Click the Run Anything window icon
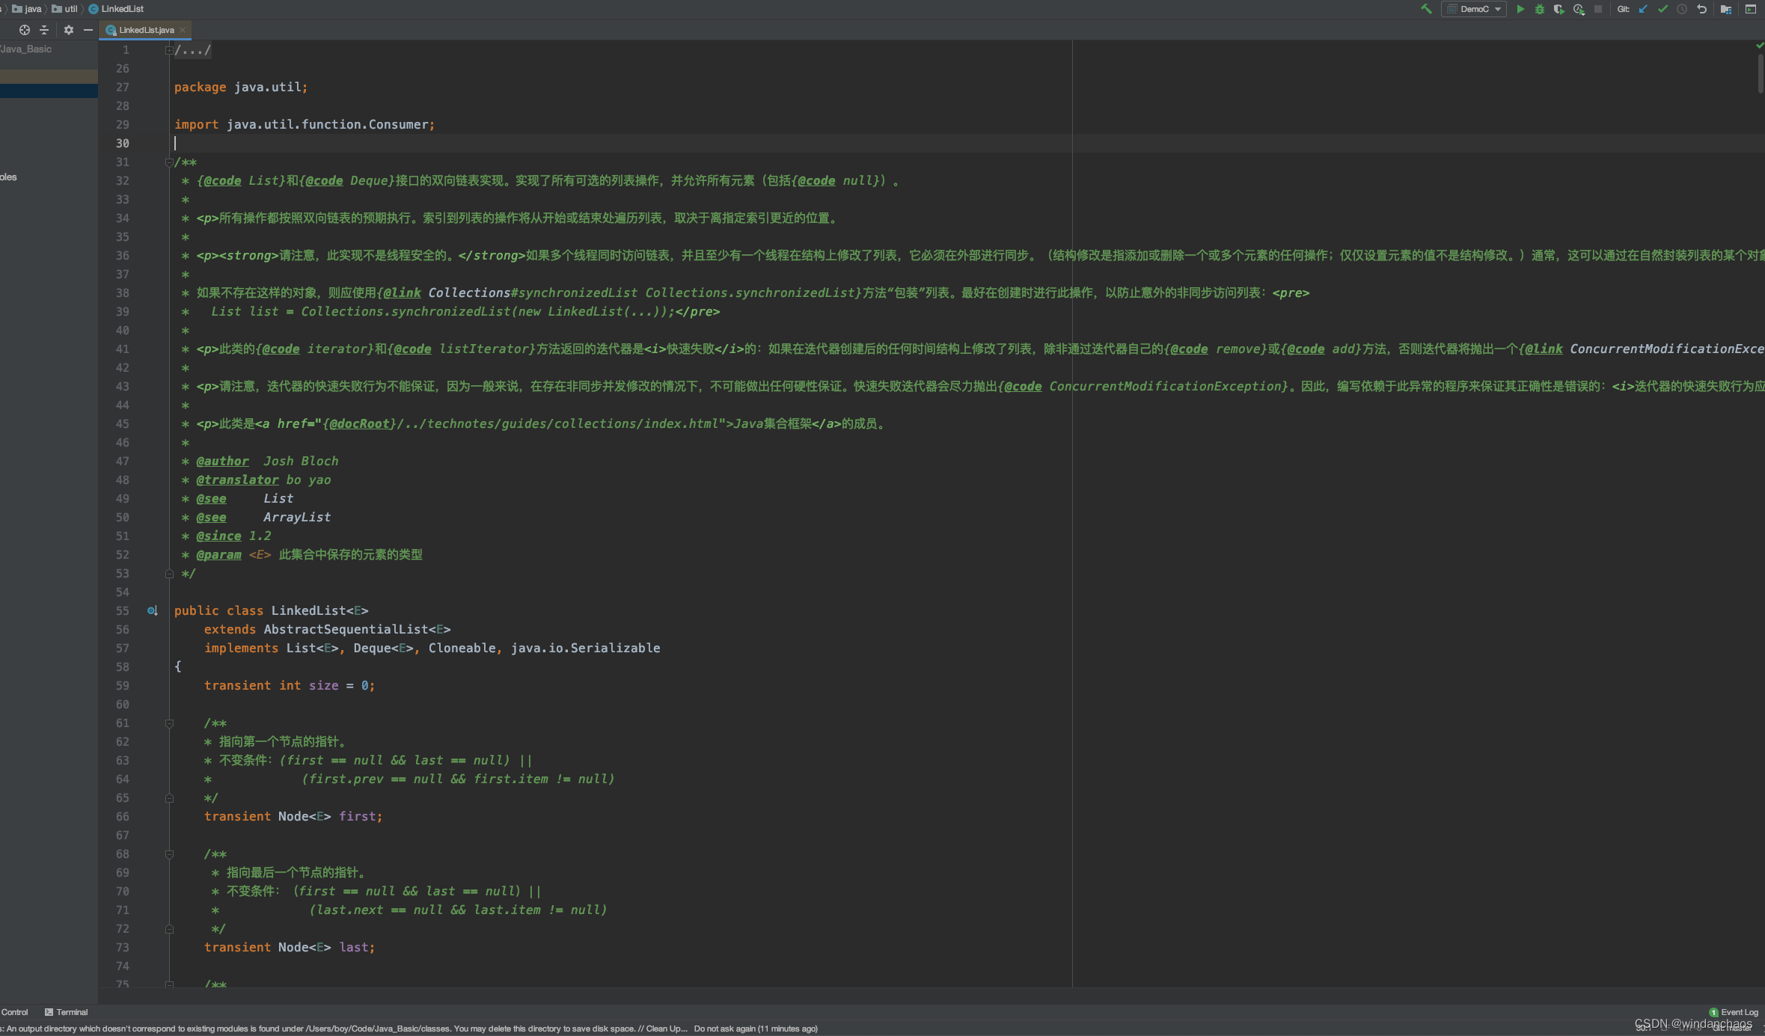 pos(1751,9)
